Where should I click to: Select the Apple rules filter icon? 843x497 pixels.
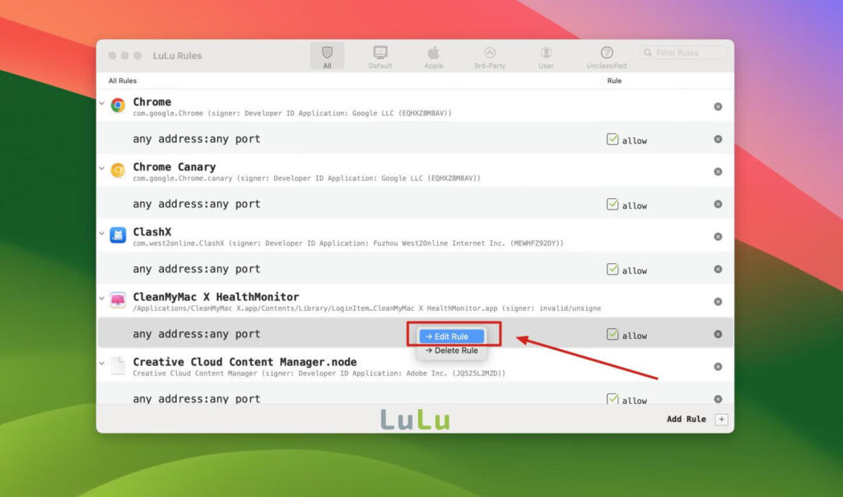pyautogui.click(x=433, y=51)
